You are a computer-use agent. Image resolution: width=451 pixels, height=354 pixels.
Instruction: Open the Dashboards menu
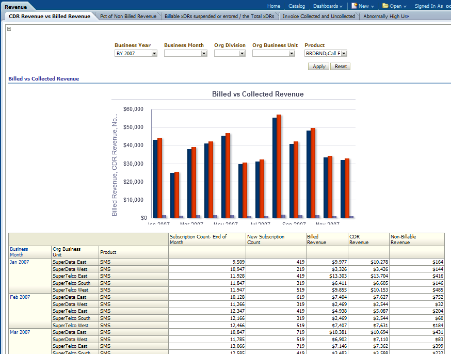[328, 6]
